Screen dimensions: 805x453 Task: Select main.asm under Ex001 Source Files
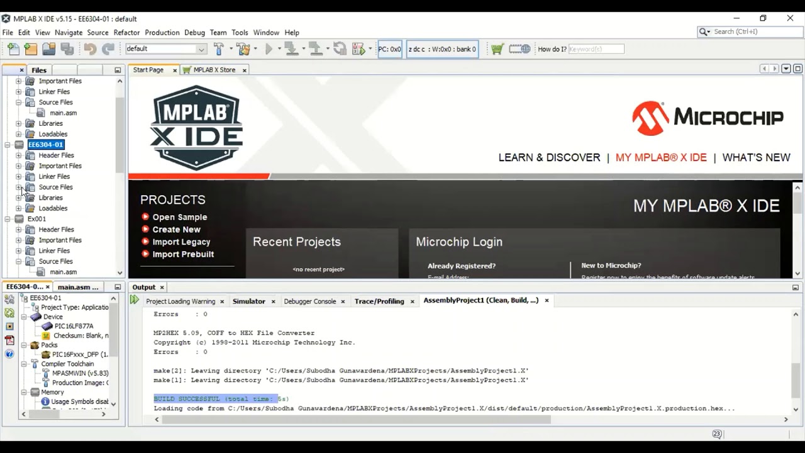[x=63, y=272]
